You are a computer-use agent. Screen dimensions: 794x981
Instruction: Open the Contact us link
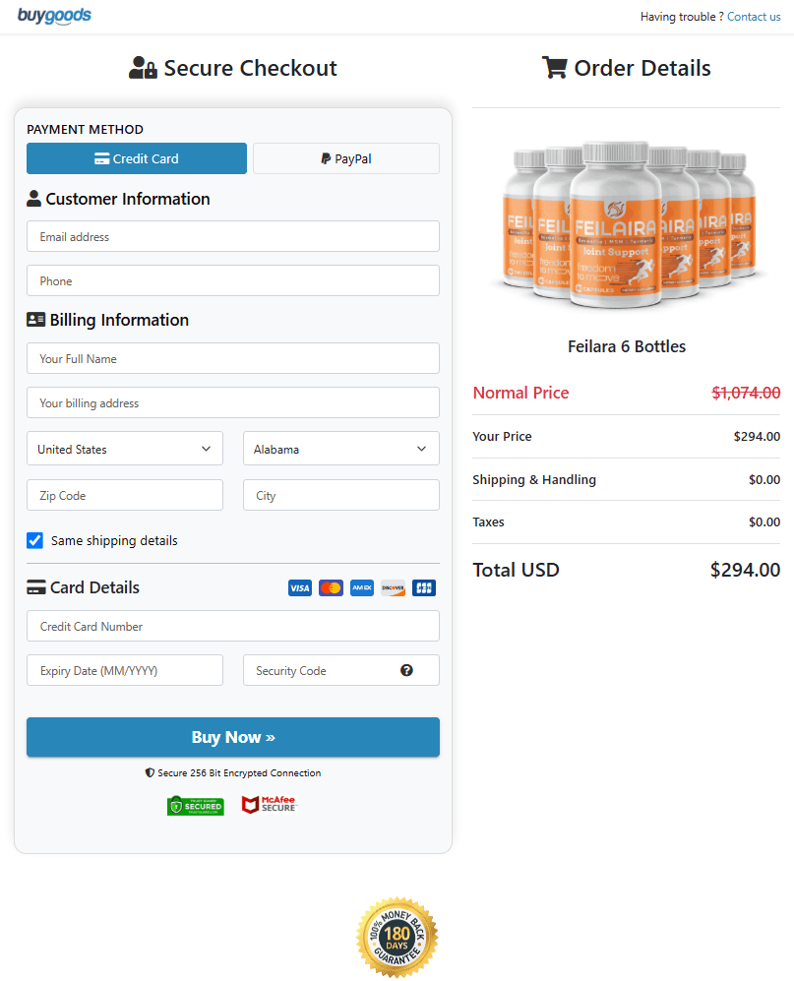click(x=754, y=16)
